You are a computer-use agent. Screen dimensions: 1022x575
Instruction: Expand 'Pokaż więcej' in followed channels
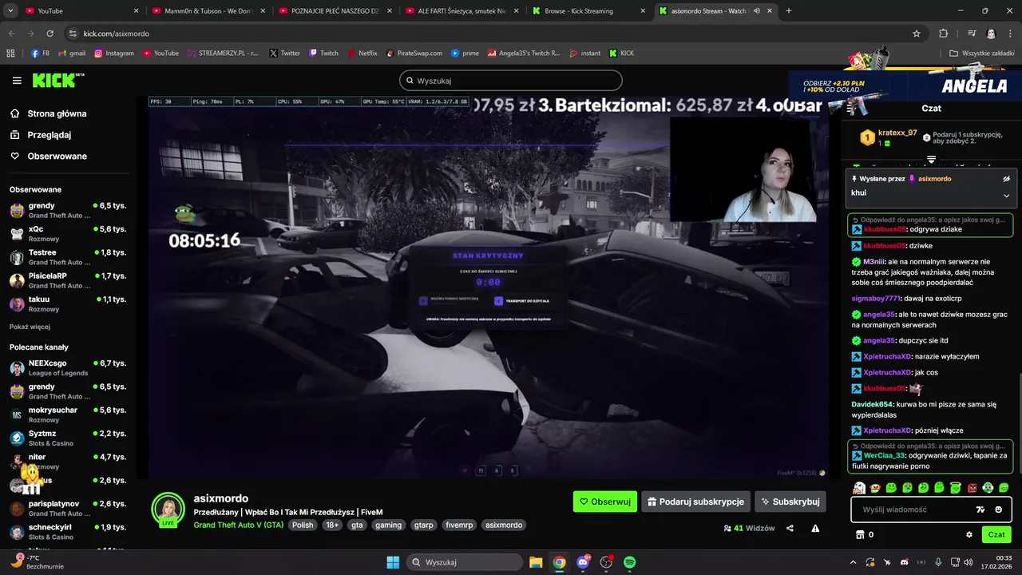click(x=30, y=327)
